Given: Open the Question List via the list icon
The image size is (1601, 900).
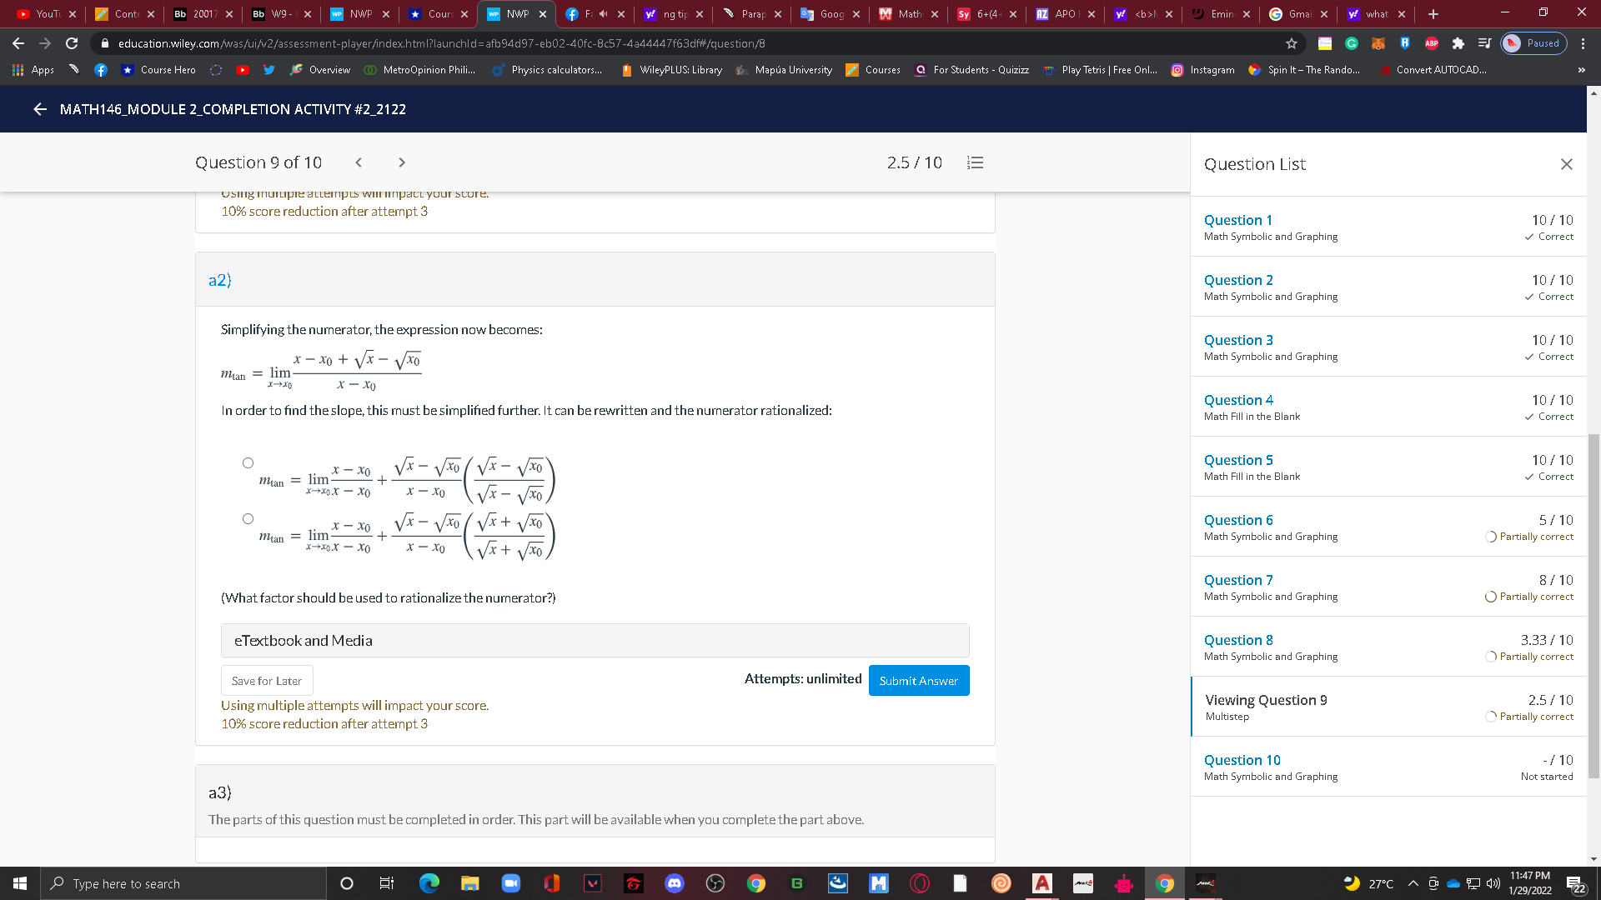Looking at the screenshot, I should 975,162.
